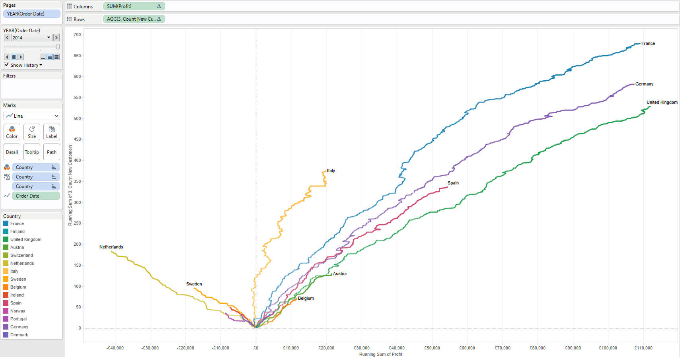Click the Netherlands label on the chart

click(111, 247)
